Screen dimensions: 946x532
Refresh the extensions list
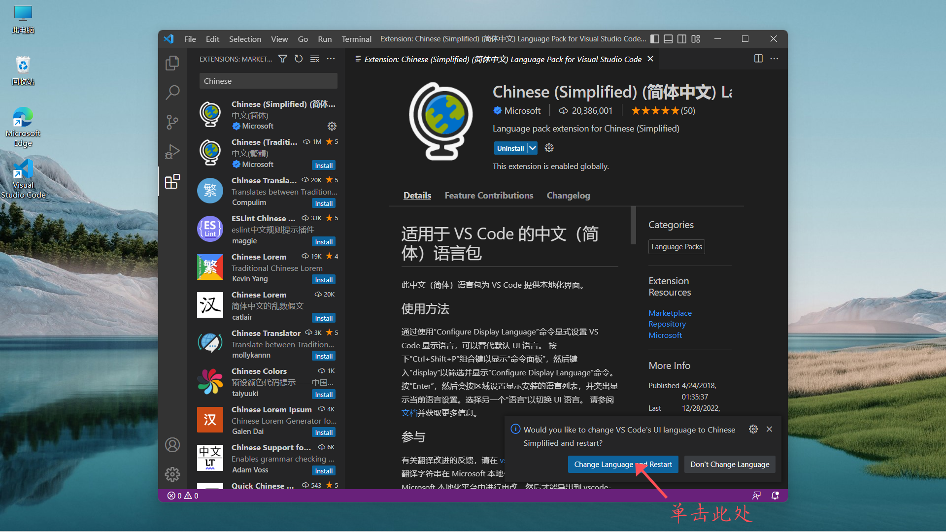(299, 59)
